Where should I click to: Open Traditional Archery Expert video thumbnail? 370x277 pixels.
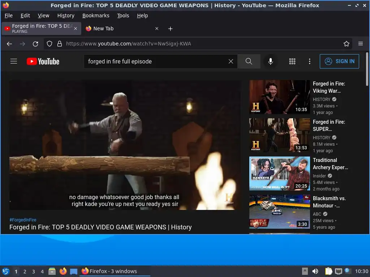click(x=280, y=173)
